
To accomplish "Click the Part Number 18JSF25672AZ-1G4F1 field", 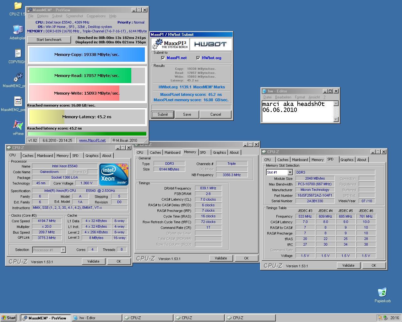I will 315,195.
